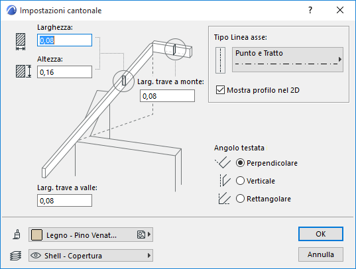Click the Larg. trave a monte field

tap(167, 95)
